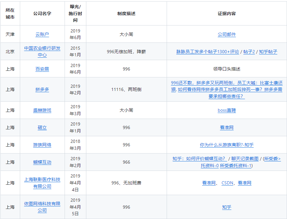287x219 pixels.
Task: Open the 知乎：如何评价蝴蝶互动？ link
Action: tap(200, 159)
